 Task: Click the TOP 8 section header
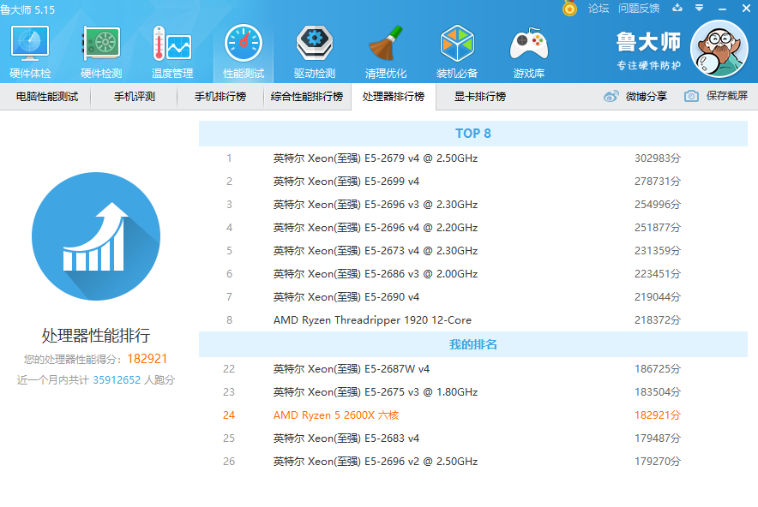[x=472, y=134]
